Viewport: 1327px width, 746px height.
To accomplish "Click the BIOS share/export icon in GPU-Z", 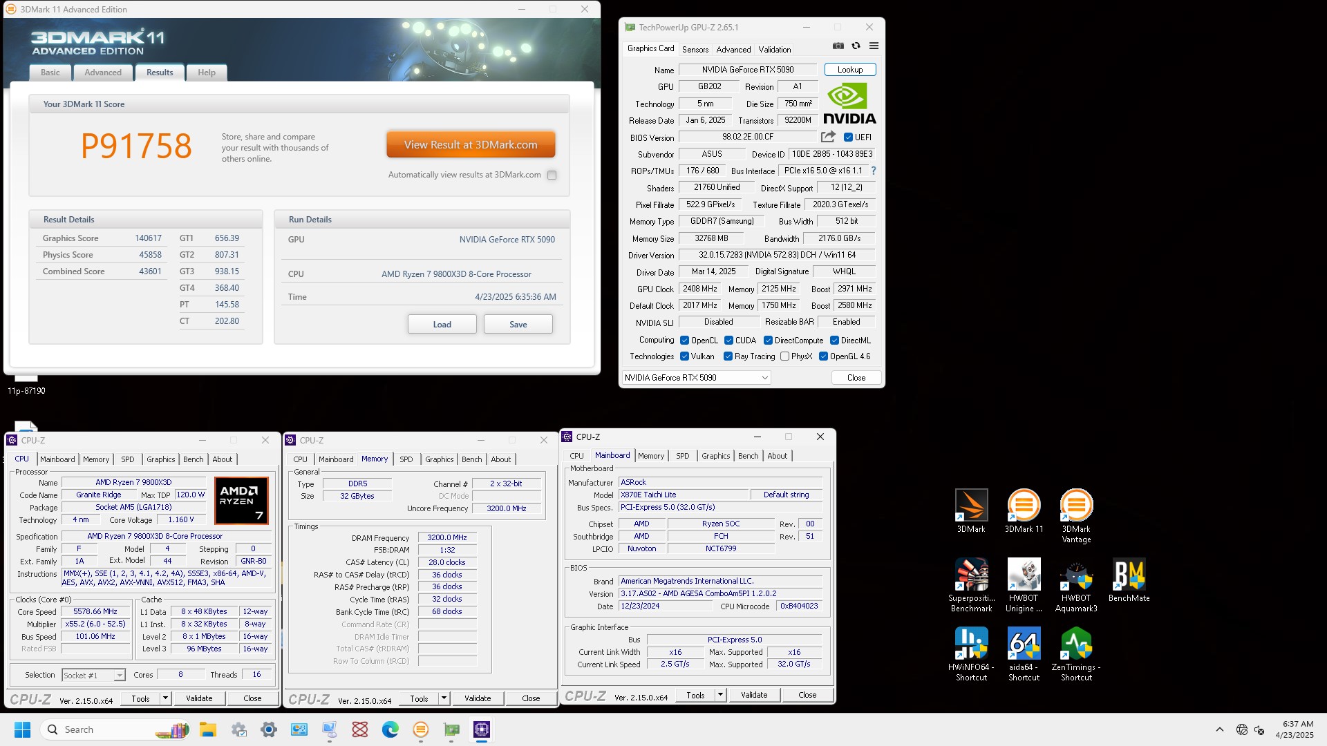I will (828, 137).
